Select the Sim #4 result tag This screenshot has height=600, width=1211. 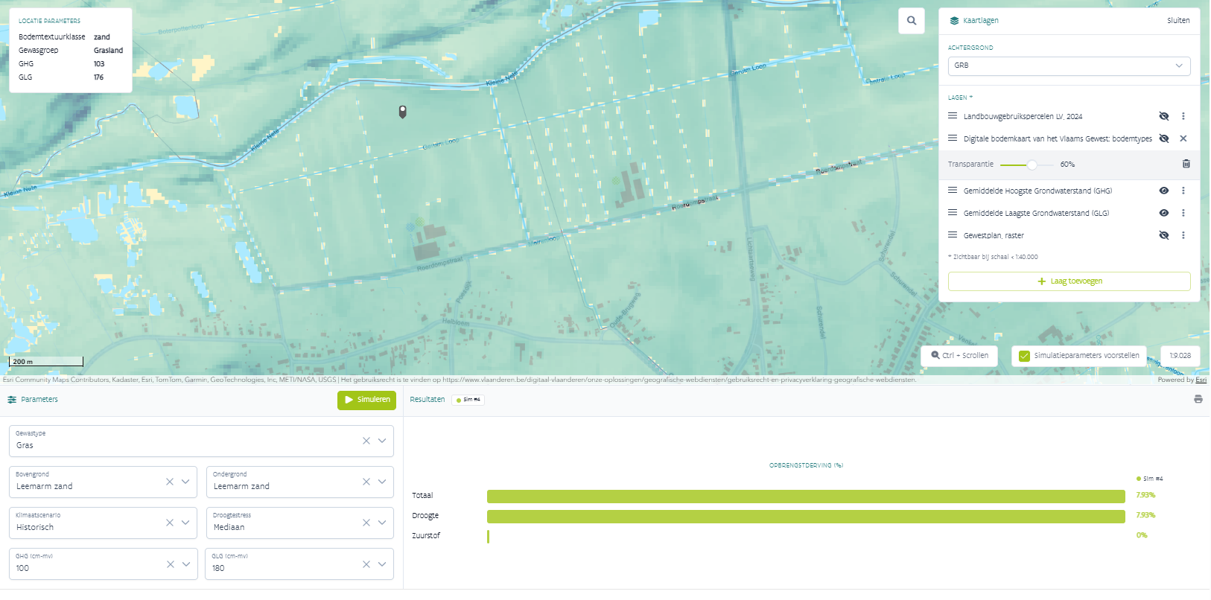(x=468, y=400)
